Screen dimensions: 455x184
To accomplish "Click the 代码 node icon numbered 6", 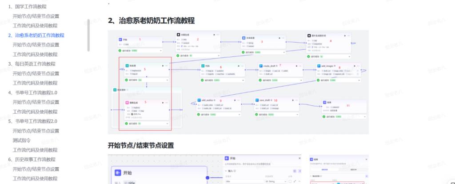I will click(x=202, y=66).
